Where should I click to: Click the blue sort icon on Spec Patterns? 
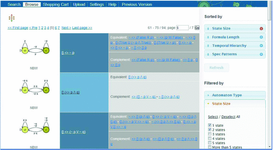pos(261,54)
